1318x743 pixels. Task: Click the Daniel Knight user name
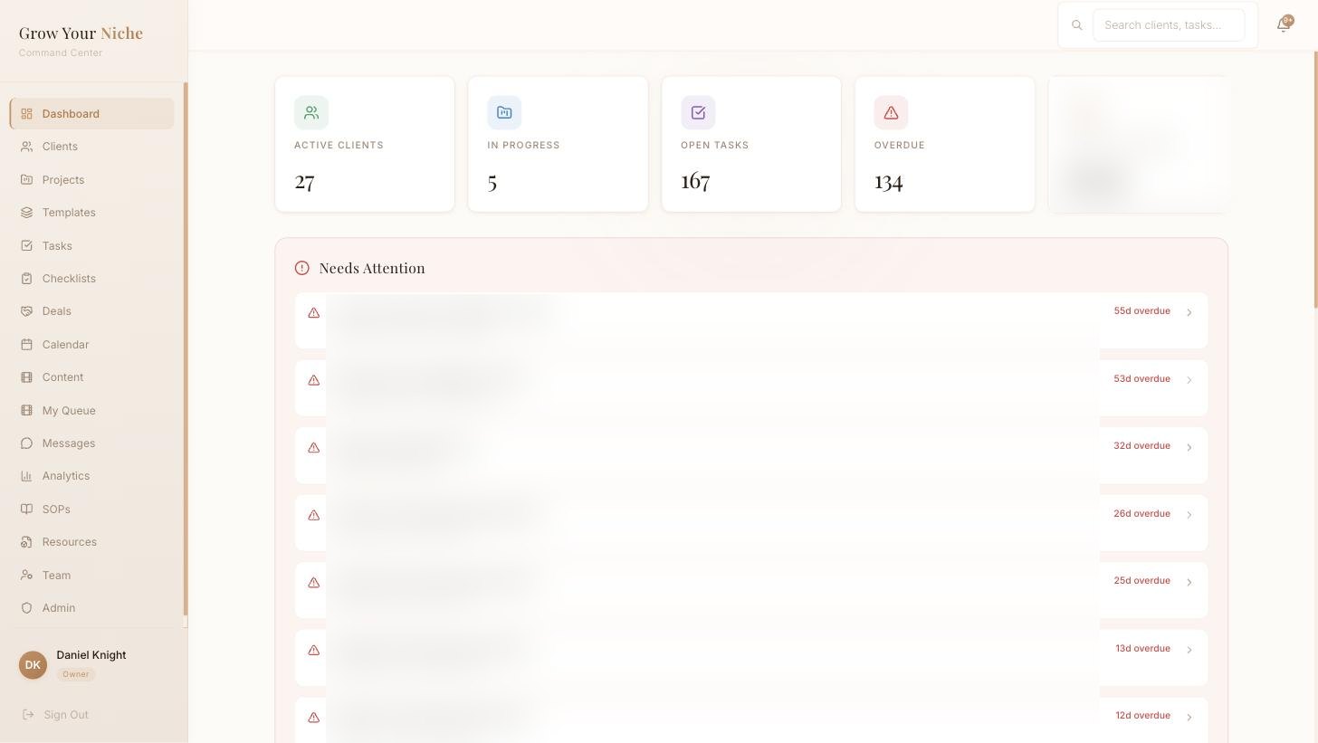[x=91, y=655]
